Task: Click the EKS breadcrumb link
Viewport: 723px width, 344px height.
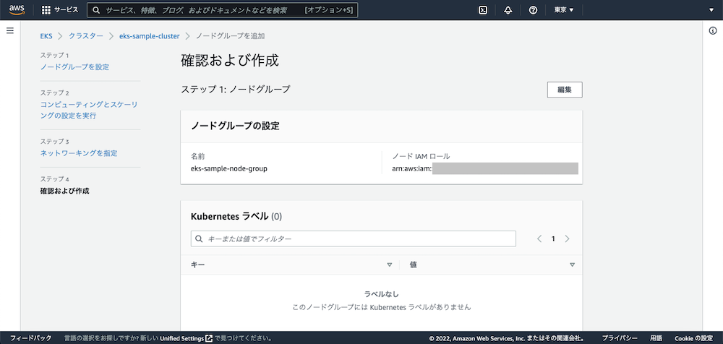Action: point(46,36)
